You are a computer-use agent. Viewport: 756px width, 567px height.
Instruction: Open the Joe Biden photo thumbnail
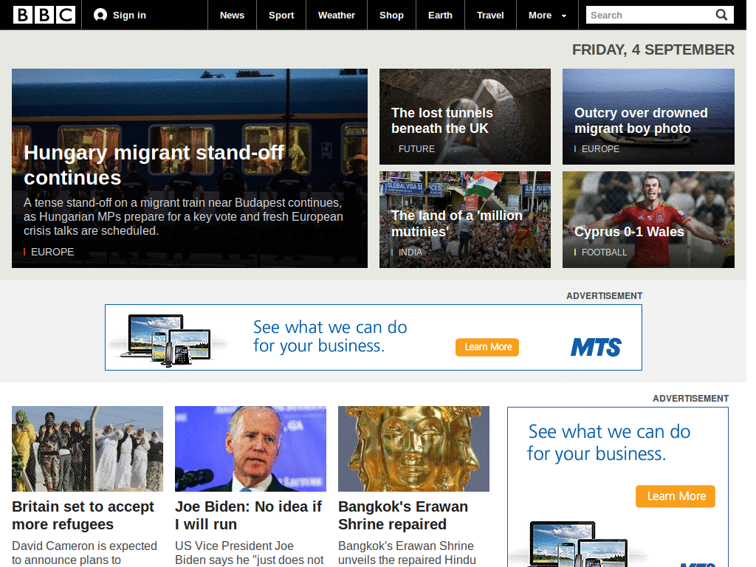[x=250, y=448]
